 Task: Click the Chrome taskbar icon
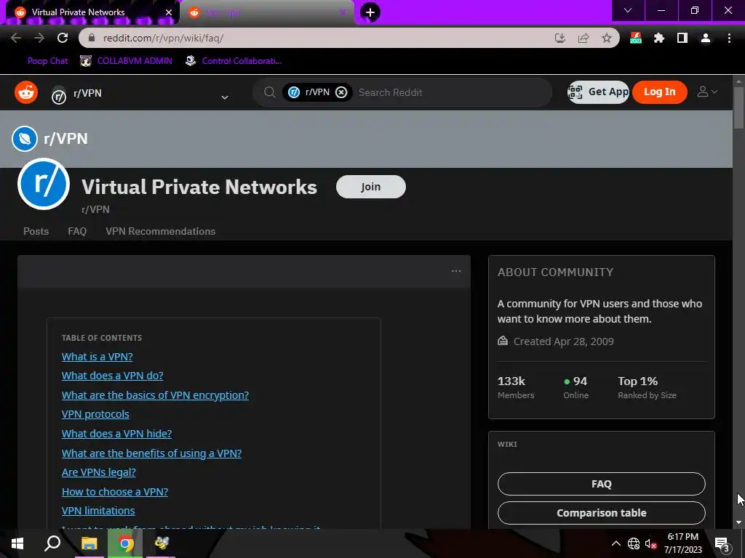(x=125, y=543)
